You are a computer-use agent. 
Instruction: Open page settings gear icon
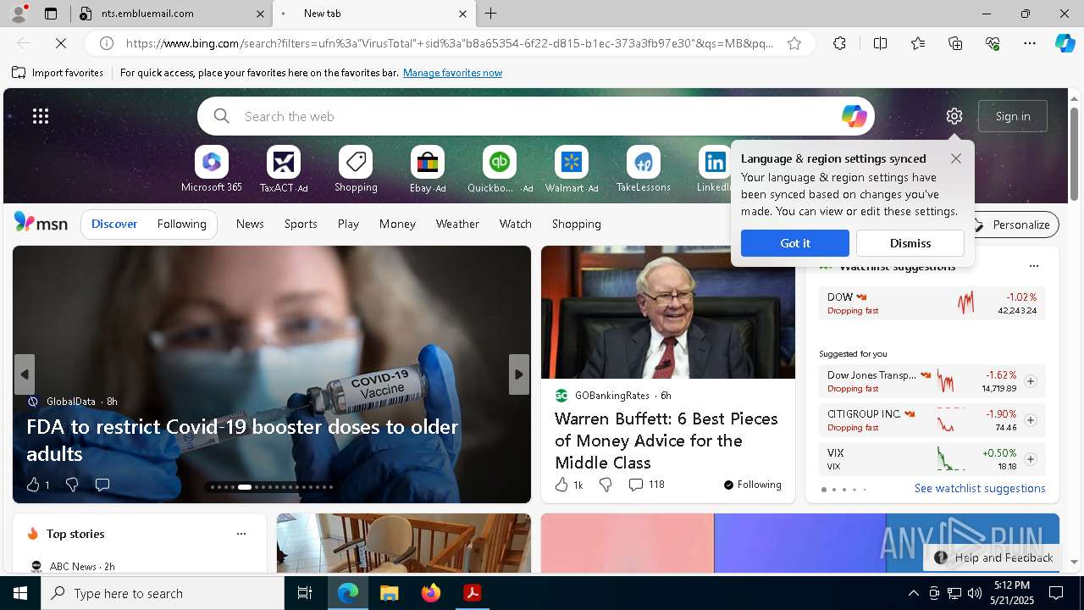click(x=954, y=116)
